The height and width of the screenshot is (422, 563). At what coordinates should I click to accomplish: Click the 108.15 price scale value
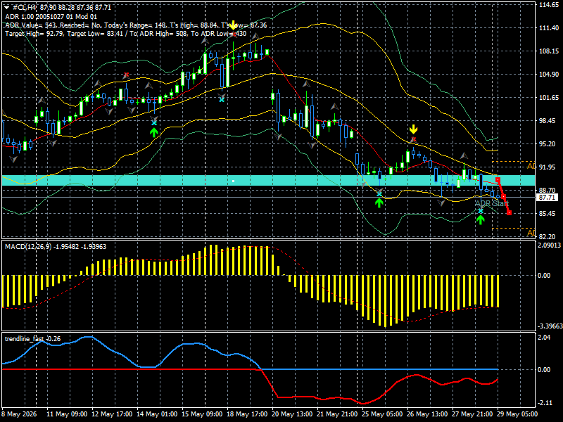549,51
